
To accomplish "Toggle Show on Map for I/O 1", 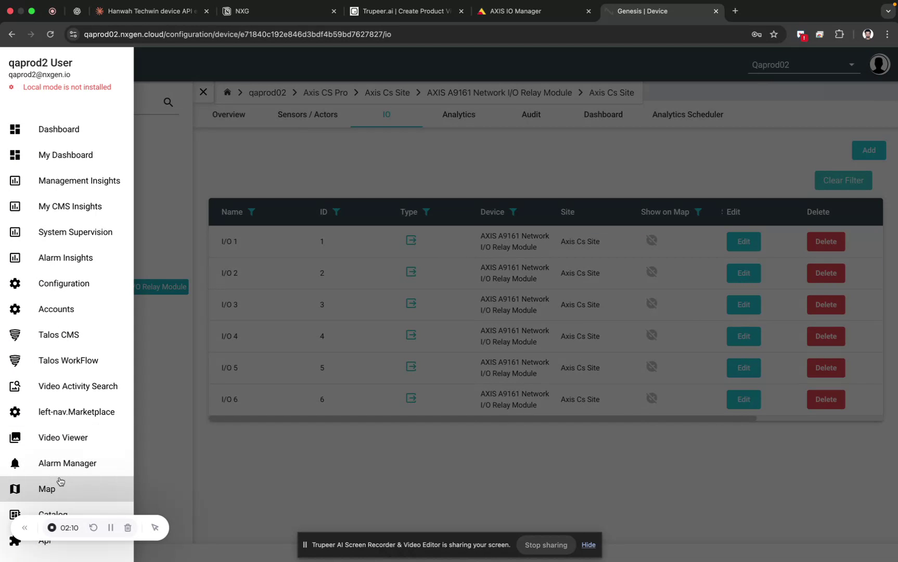I will click(651, 240).
